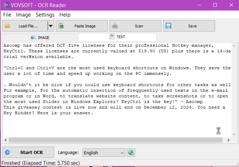Screen dimensions: 239x167
Task: Open the Help menu
Action: (65, 15)
